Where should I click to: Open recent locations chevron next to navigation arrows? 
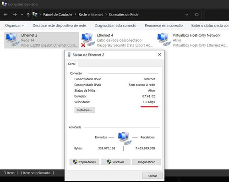click(x=22, y=15)
